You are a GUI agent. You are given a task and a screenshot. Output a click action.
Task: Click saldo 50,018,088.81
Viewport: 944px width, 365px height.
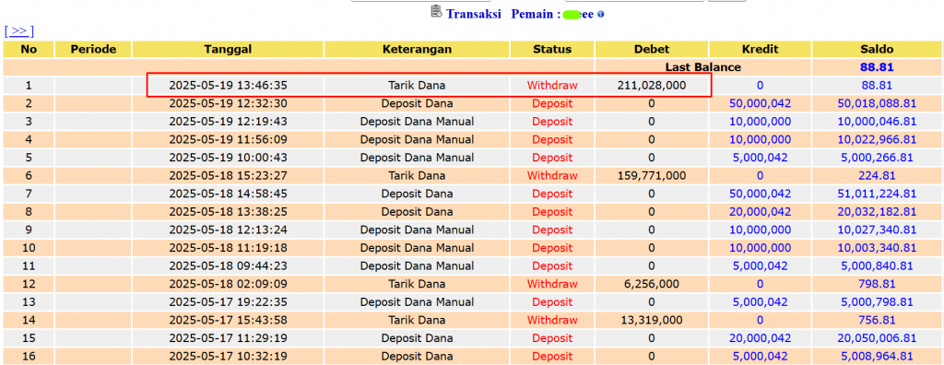point(877,103)
